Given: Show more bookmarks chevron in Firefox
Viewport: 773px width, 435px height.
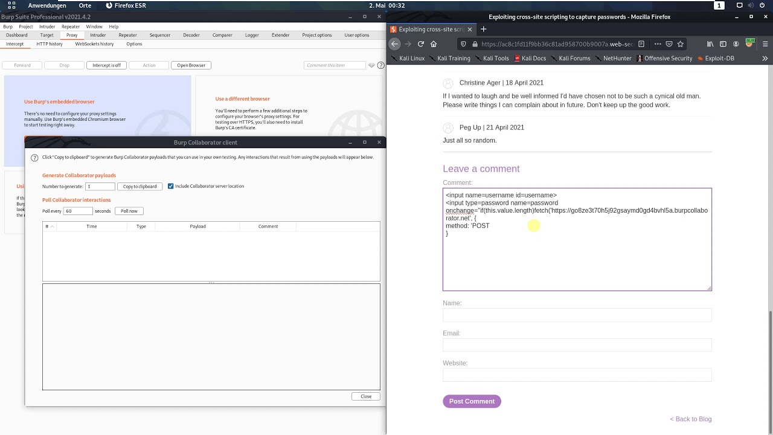Looking at the screenshot, I should point(765,59).
